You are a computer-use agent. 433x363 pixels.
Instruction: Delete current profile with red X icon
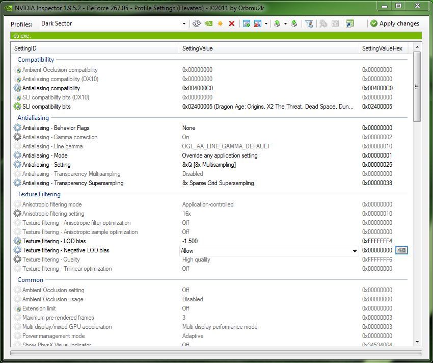coord(232,23)
